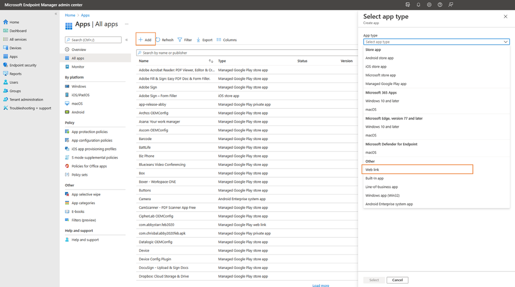The width and height of the screenshot is (515, 287).
Task: Open Devices in the left navigation
Action: (15, 48)
